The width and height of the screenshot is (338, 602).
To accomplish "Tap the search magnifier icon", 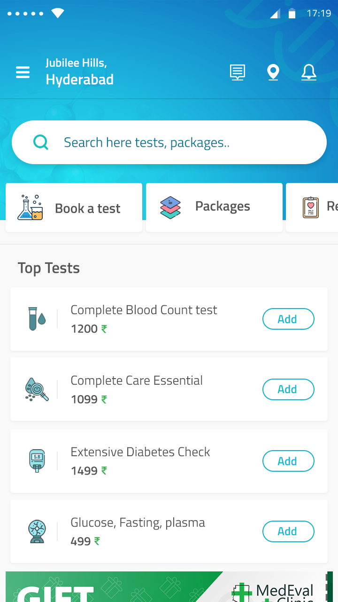I will coord(41,142).
